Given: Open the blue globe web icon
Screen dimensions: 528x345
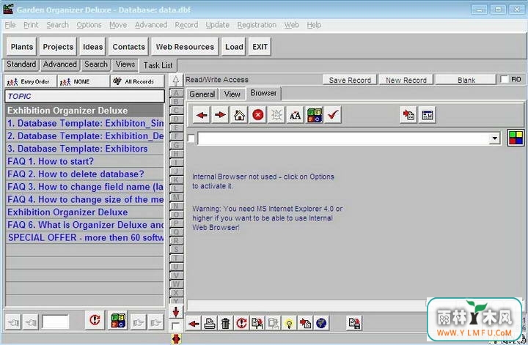Looking at the screenshot, I should tap(321, 324).
